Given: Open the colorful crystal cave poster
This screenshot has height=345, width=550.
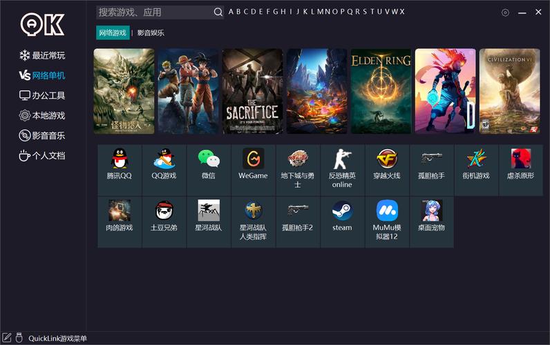Looking at the screenshot, I should click(x=316, y=91).
